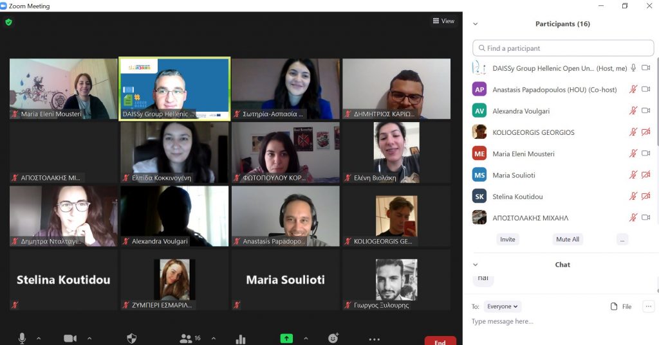Open the More three-dots toolbar icon

click(374, 339)
